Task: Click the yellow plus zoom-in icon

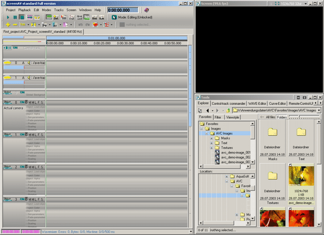Action: [8, 25]
